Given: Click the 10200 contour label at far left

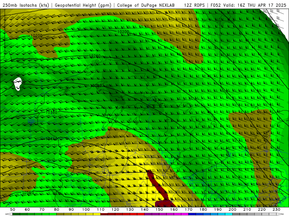Looking at the screenshot, I should tap(36, 36).
